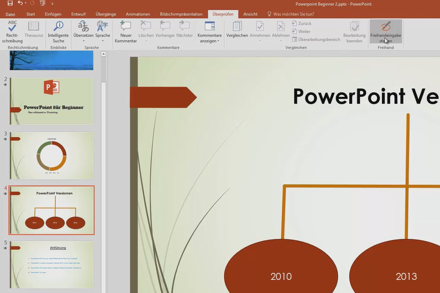Insert a Neuer Kommentar

point(126,31)
